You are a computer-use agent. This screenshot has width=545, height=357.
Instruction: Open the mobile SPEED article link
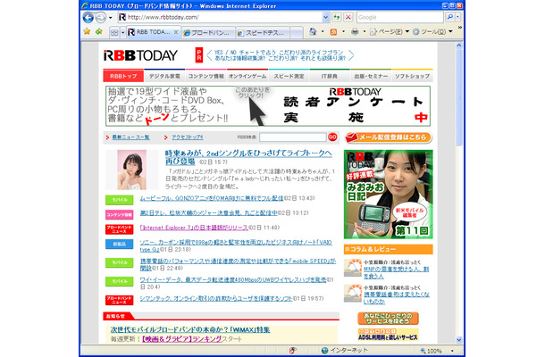click(x=238, y=264)
